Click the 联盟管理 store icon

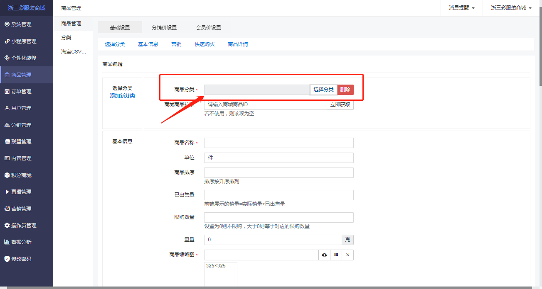[7, 141]
